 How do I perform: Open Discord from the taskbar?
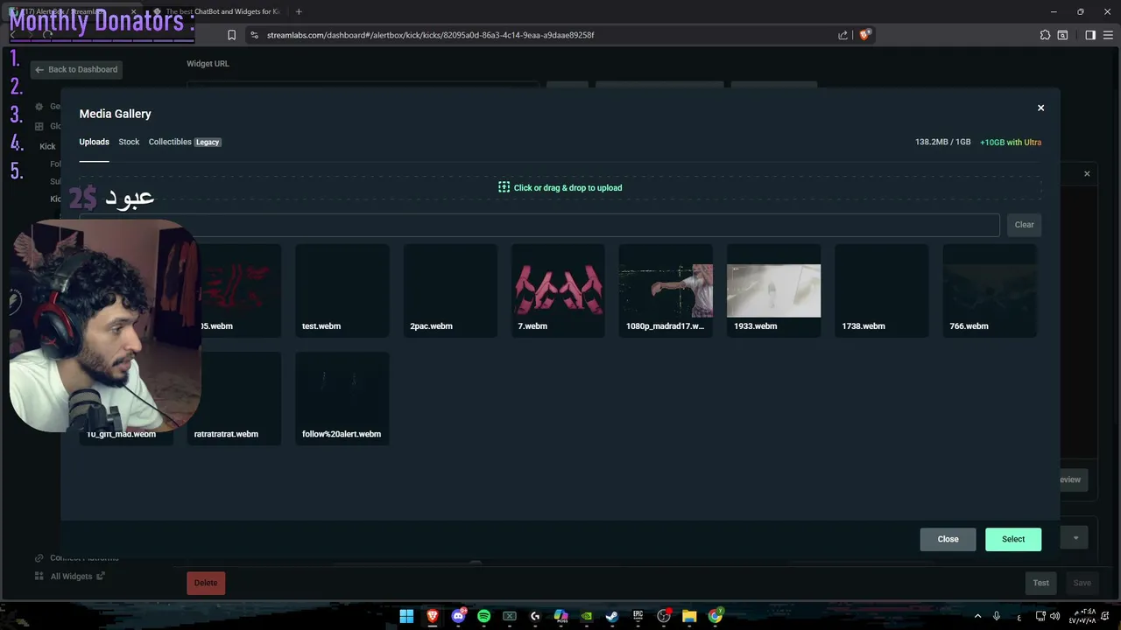click(458, 616)
